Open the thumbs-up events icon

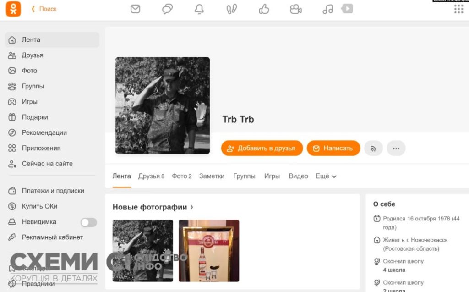point(264,9)
